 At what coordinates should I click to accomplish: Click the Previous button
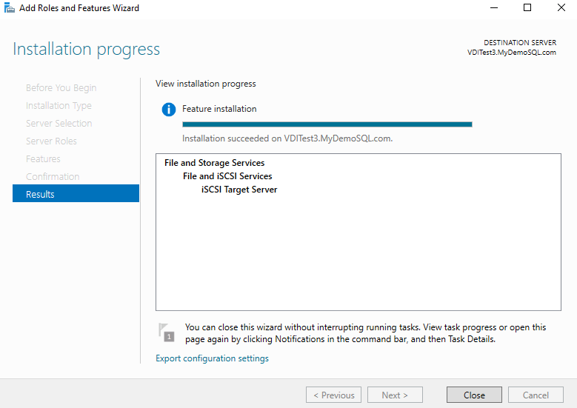333,395
